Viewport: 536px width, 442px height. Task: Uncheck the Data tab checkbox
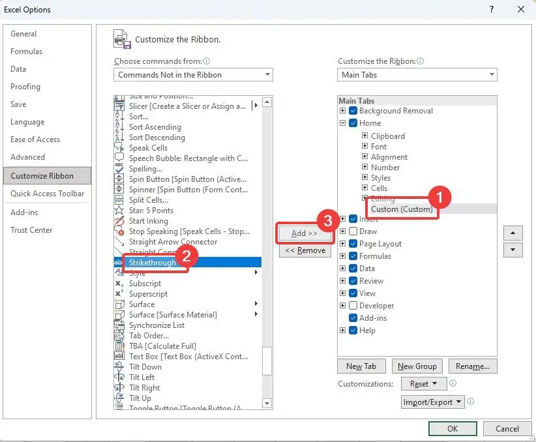tap(353, 269)
